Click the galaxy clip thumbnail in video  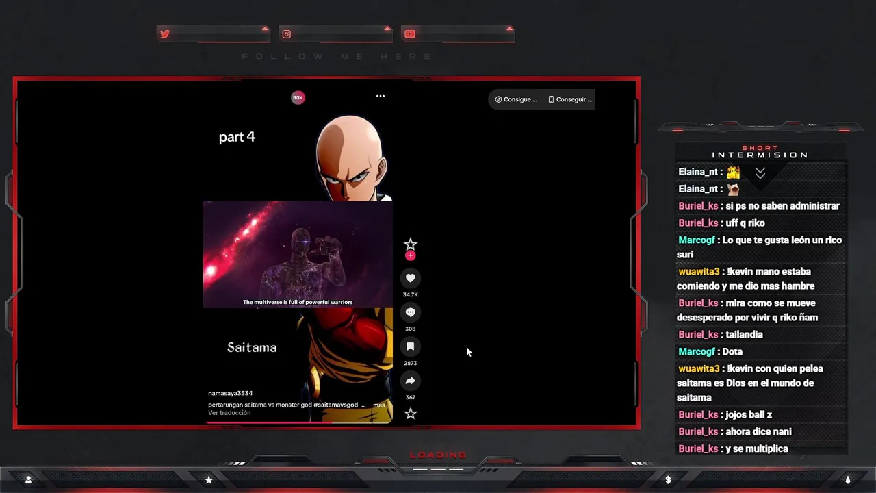[x=298, y=254]
